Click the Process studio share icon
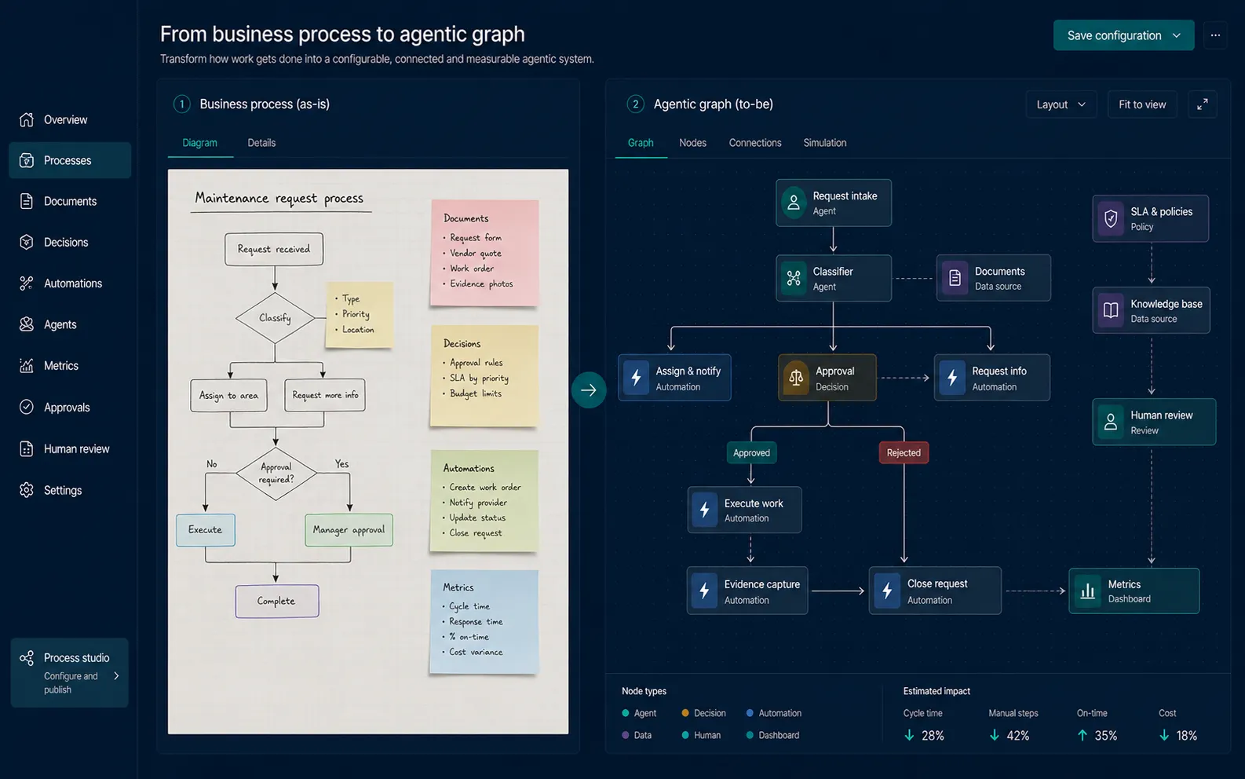The width and height of the screenshot is (1245, 779). 27,658
